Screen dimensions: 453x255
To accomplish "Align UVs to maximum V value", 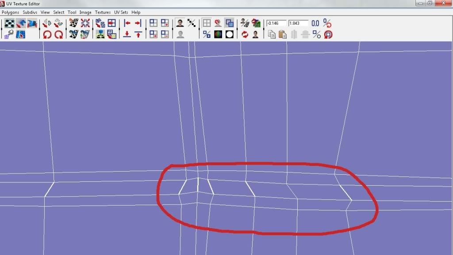I will click(138, 34).
